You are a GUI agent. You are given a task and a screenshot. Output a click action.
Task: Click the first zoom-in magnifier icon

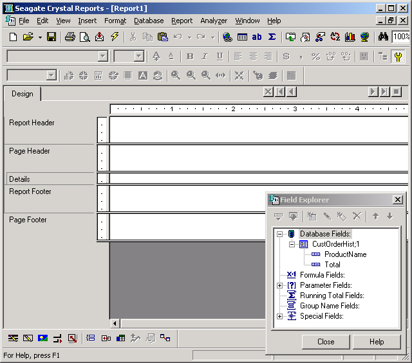176,76
